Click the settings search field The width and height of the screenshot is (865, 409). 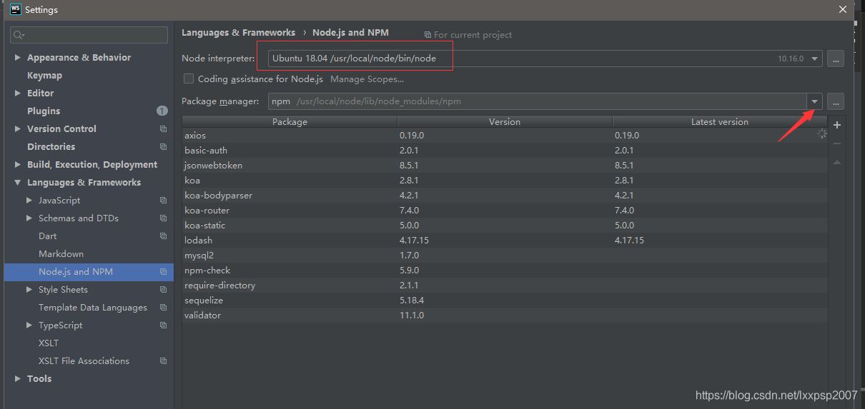pos(89,34)
